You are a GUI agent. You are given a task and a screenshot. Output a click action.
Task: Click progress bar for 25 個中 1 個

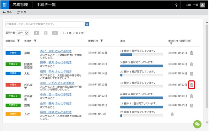click(141, 116)
